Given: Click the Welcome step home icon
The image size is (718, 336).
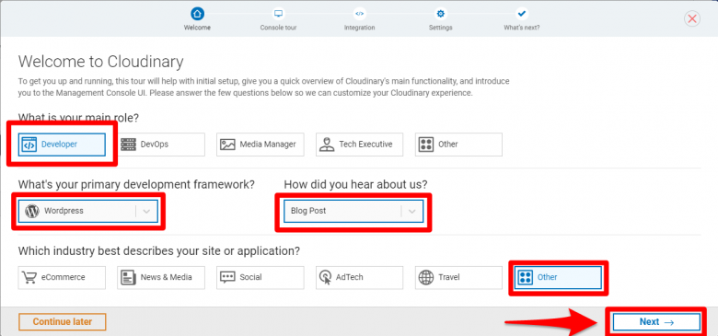Looking at the screenshot, I should pos(197,14).
